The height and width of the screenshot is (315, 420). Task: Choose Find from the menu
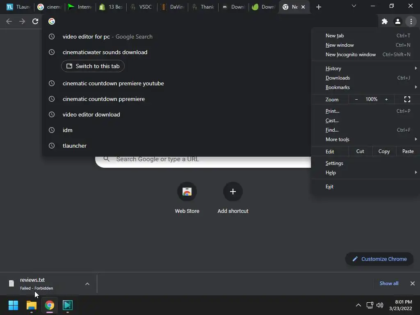[x=365, y=130]
